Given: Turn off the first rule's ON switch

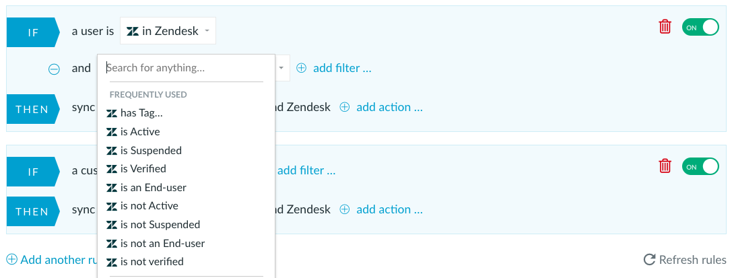Looking at the screenshot, I should [700, 27].
